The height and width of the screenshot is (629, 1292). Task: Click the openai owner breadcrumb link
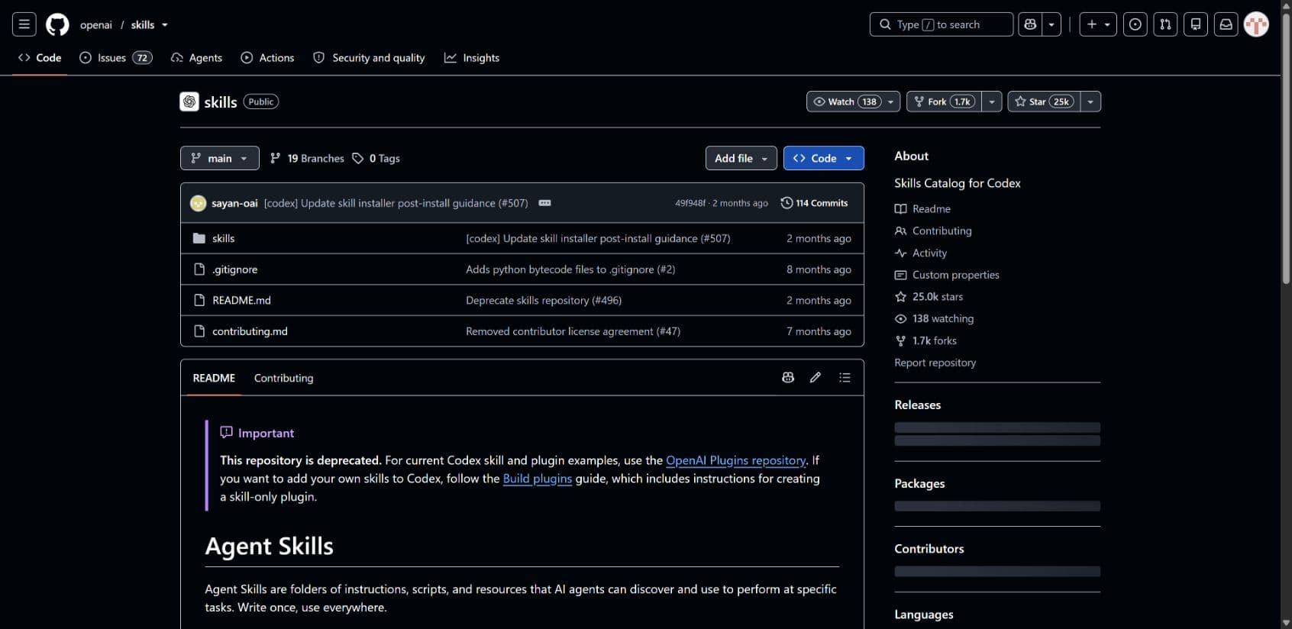(96, 24)
